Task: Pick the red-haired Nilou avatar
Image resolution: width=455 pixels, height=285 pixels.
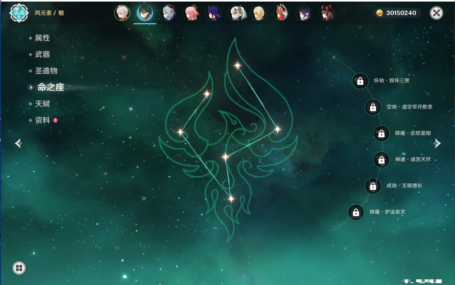Action: [281, 13]
